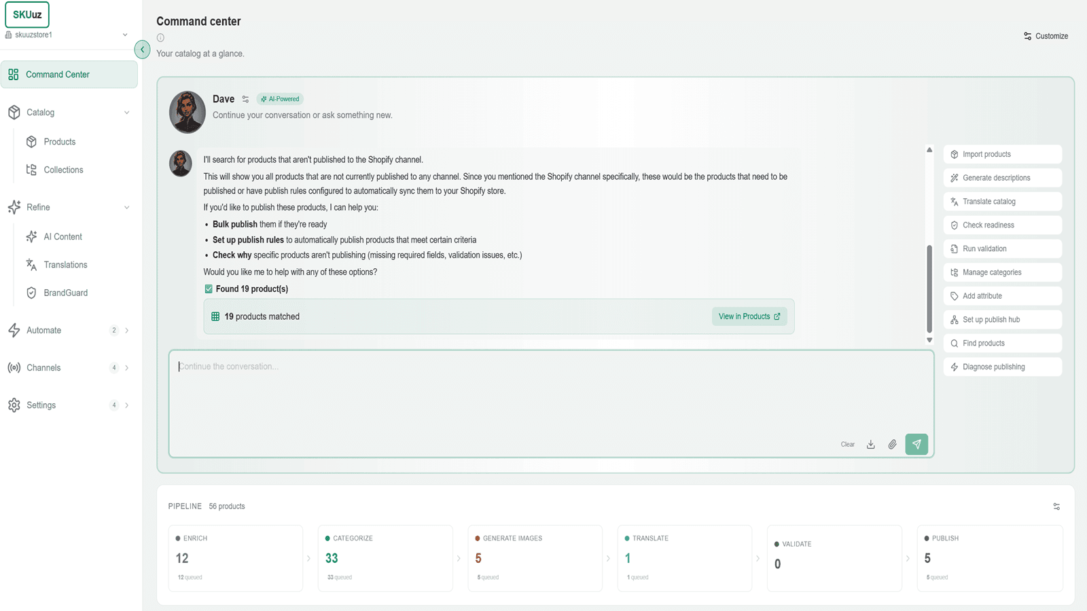Click the chat scrollbar down arrow
The width and height of the screenshot is (1087, 611).
pos(929,340)
